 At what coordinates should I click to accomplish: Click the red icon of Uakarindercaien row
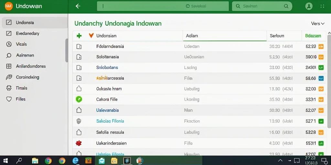coord(79,143)
